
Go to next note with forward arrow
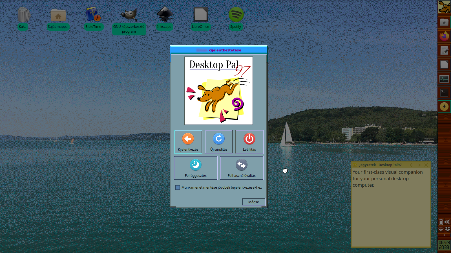pos(419,165)
